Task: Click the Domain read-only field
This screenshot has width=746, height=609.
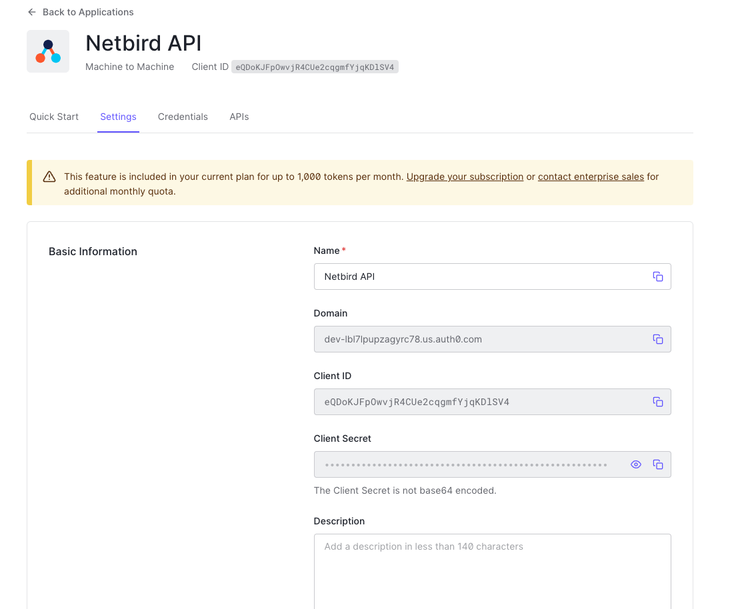Action: 480,339
